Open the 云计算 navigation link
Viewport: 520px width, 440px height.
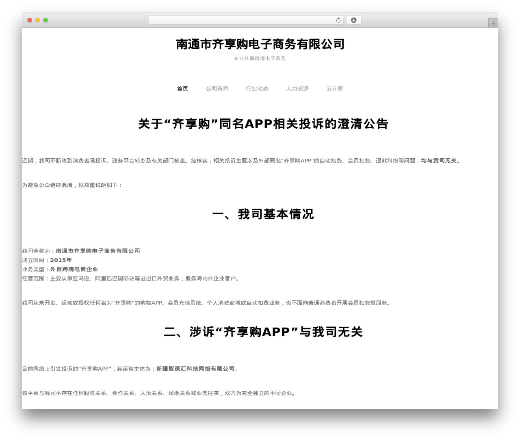335,88
